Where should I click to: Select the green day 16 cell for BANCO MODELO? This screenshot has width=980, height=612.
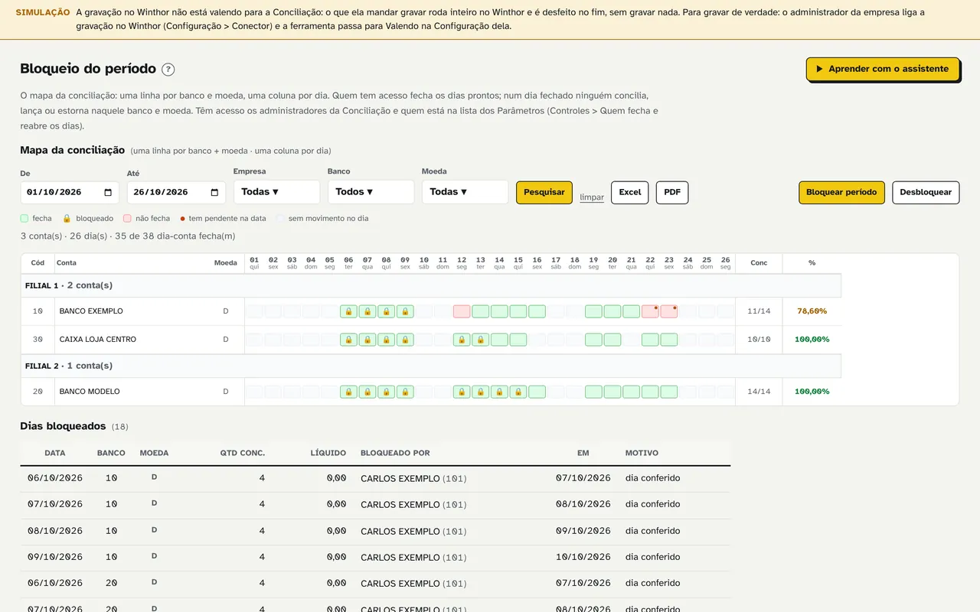pyautogui.click(x=537, y=392)
